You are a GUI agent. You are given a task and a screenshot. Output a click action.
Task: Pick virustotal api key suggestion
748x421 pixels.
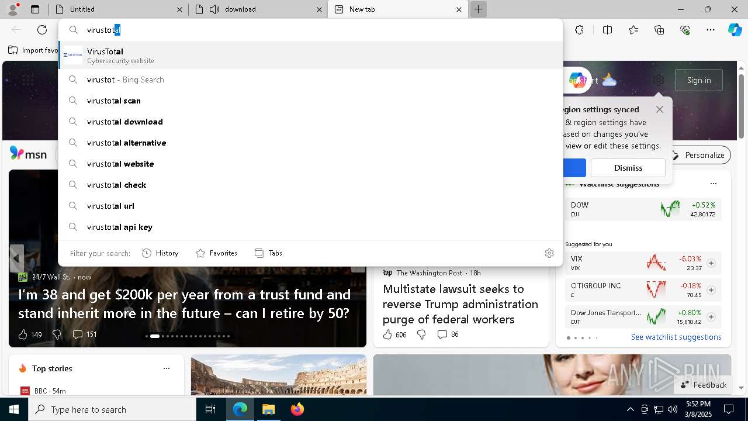pos(310,227)
